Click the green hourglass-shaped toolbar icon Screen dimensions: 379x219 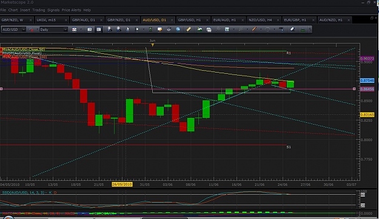[150, 30]
